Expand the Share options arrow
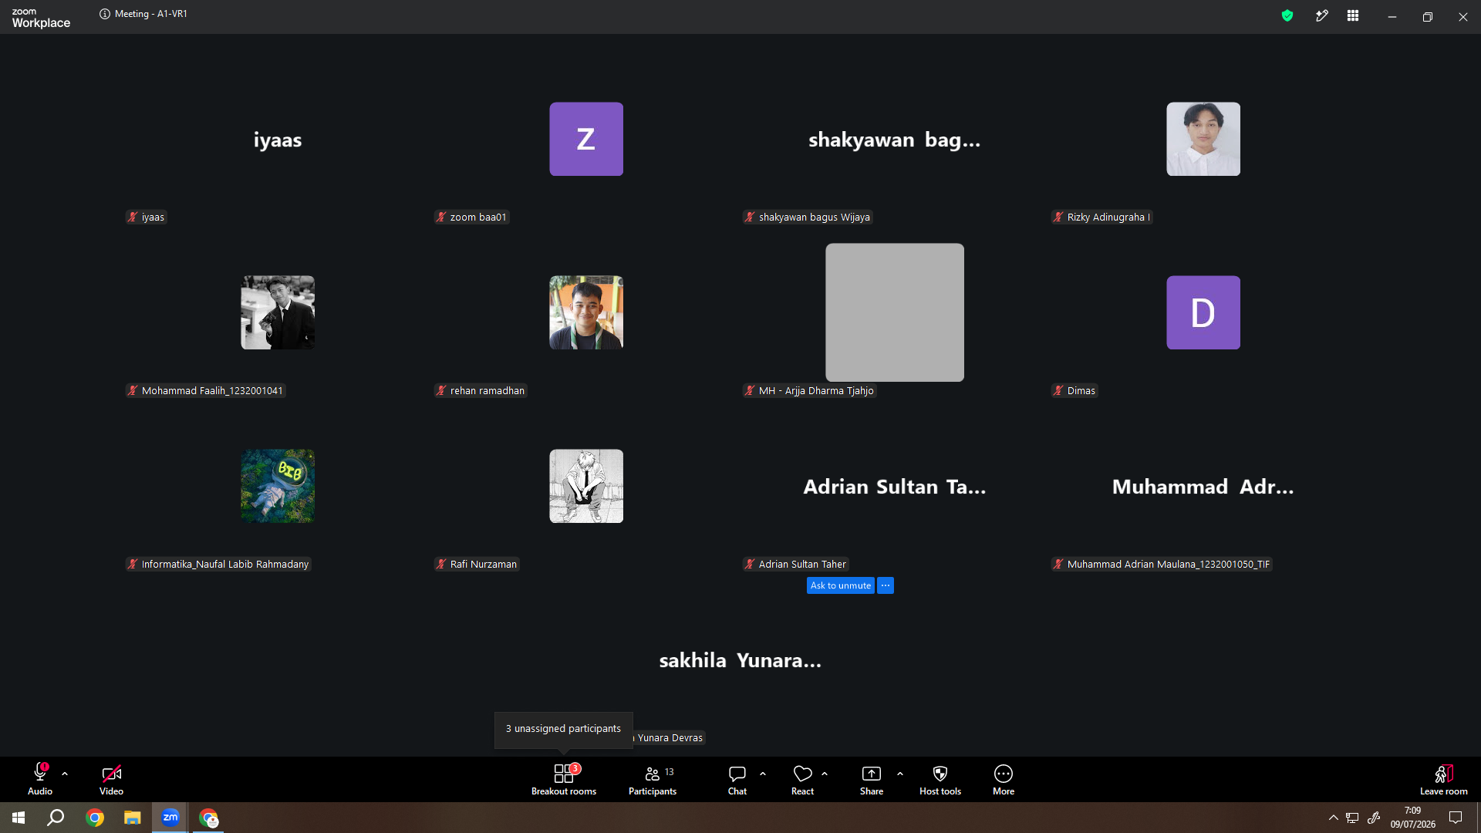 (900, 774)
